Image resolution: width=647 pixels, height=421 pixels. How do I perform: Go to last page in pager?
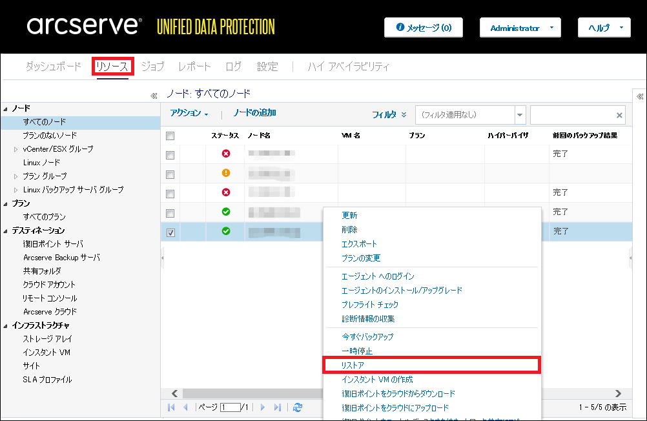coord(277,407)
